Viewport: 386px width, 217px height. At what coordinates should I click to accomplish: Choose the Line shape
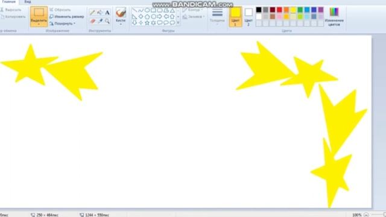tap(134, 10)
